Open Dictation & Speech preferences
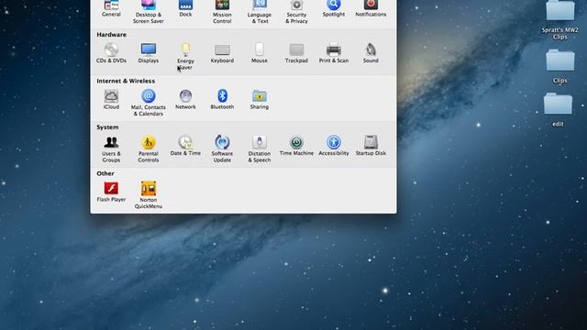 pyautogui.click(x=259, y=148)
